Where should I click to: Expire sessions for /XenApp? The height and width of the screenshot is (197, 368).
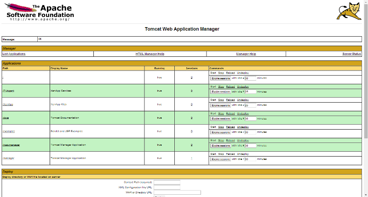click(x=221, y=105)
